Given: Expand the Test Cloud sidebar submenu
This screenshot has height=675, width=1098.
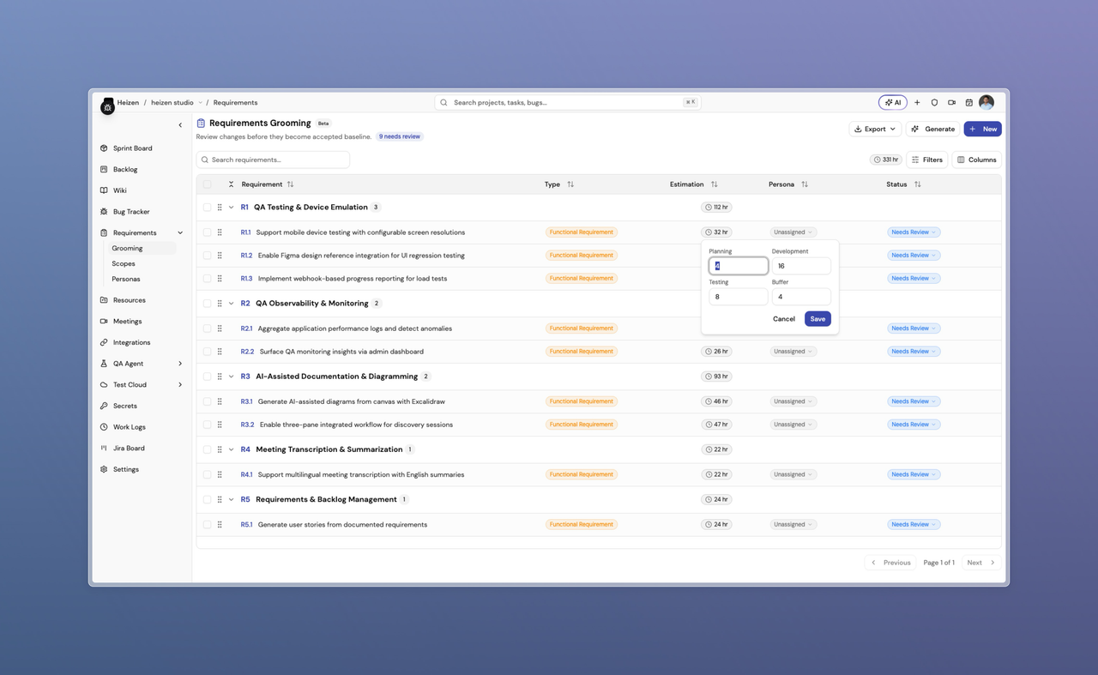Looking at the screenshot, I should [180, 385].
